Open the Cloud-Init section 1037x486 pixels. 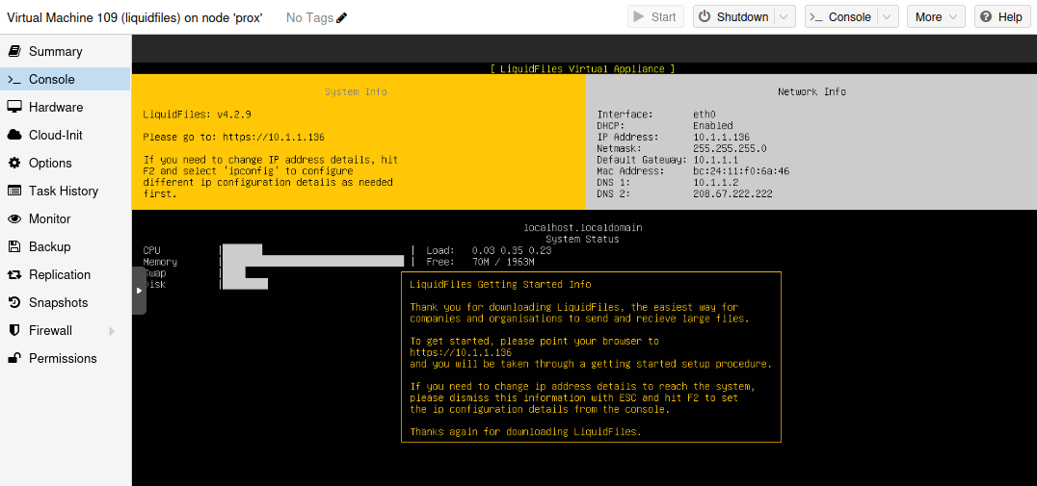[65, 135]
